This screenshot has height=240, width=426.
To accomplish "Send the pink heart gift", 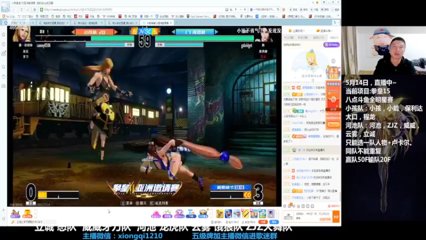I will [x=156, y=214].
